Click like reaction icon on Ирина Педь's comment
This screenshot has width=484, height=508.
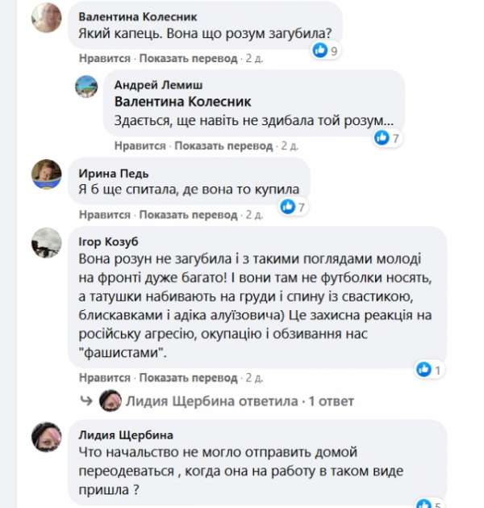(x=286, y=208)
